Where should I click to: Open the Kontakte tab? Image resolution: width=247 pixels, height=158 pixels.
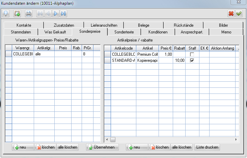click(24, 25)
